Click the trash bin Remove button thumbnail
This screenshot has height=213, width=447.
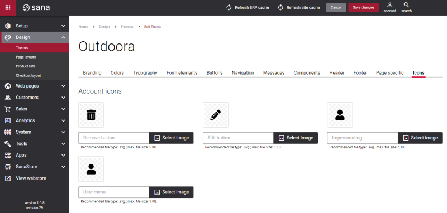[91, 115]
